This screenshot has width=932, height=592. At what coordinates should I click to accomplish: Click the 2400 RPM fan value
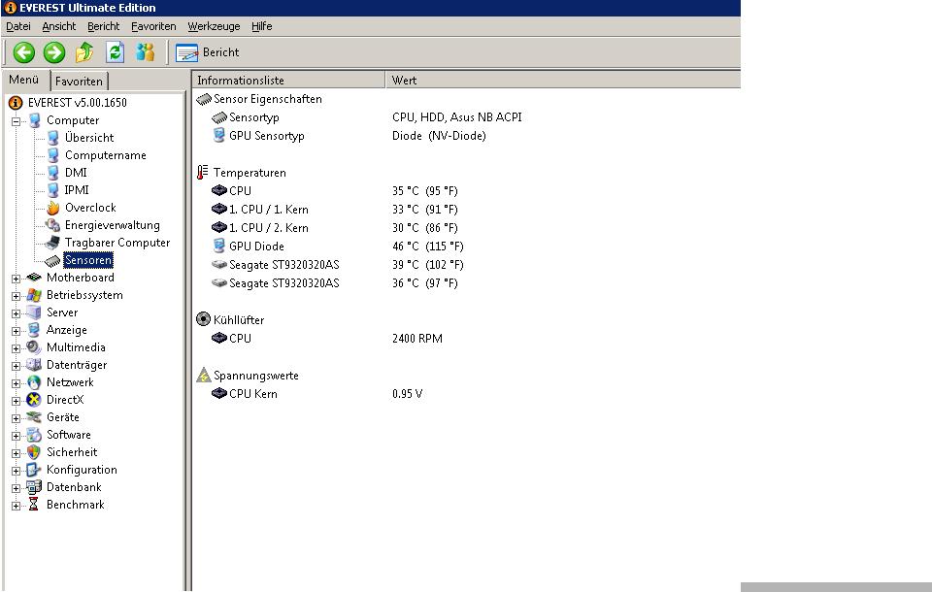[x=417, y=338]
